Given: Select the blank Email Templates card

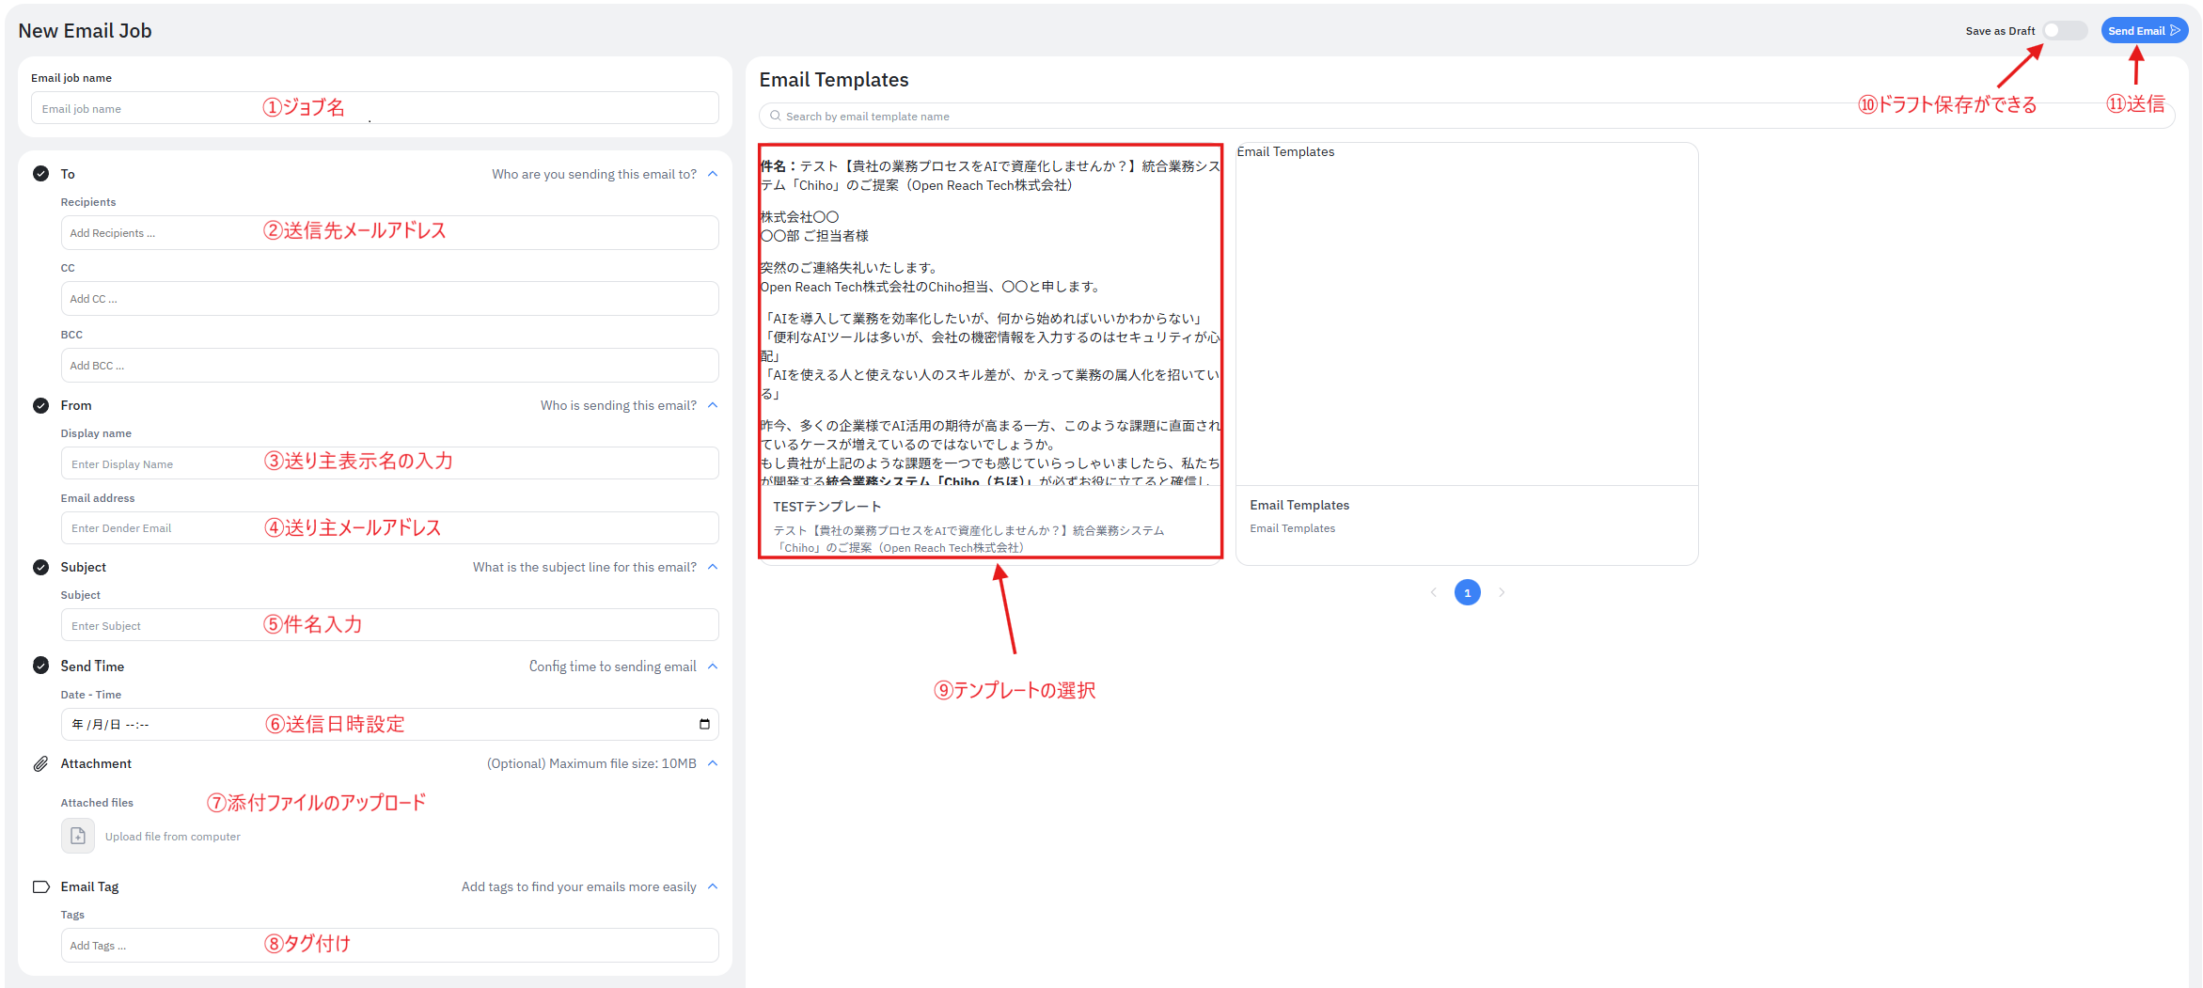Looking at the screenshot, I should click(1466, 353).
